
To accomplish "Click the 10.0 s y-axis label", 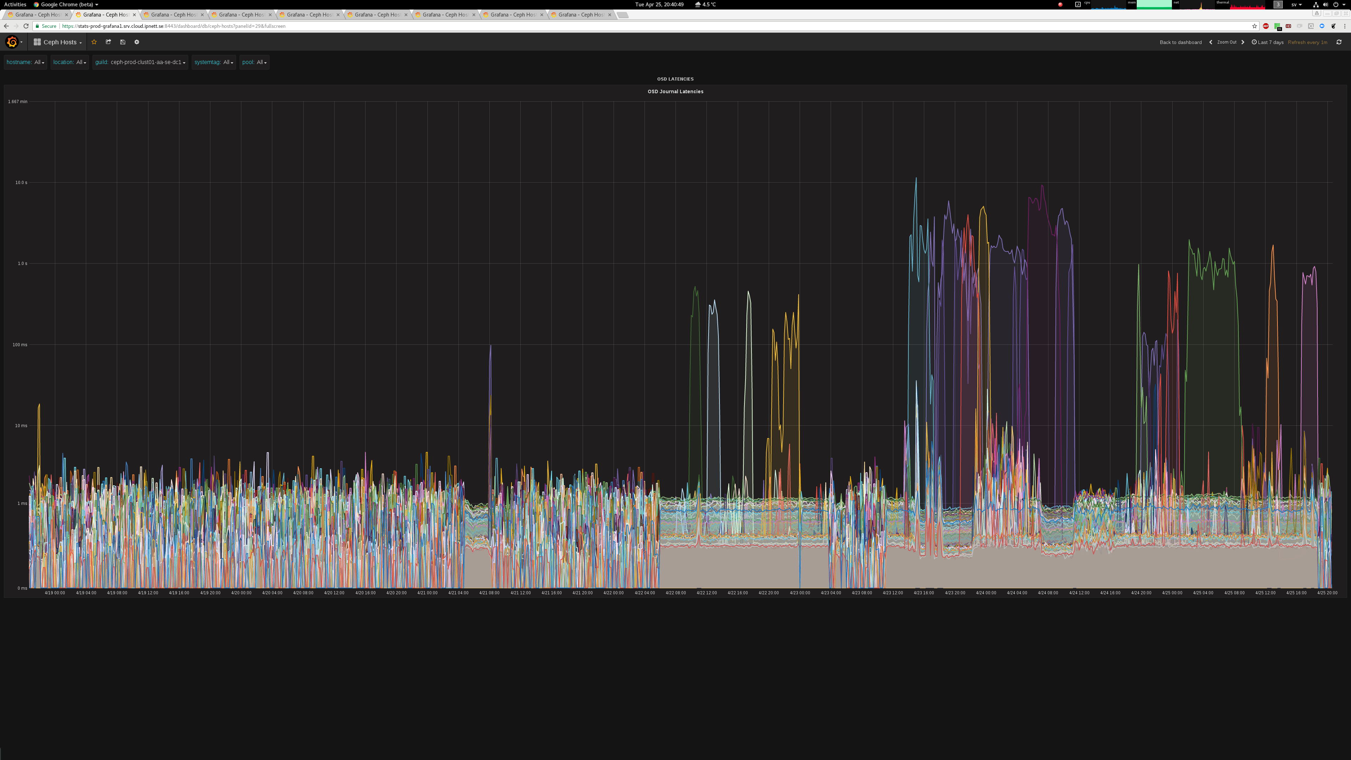I will 21,183.
